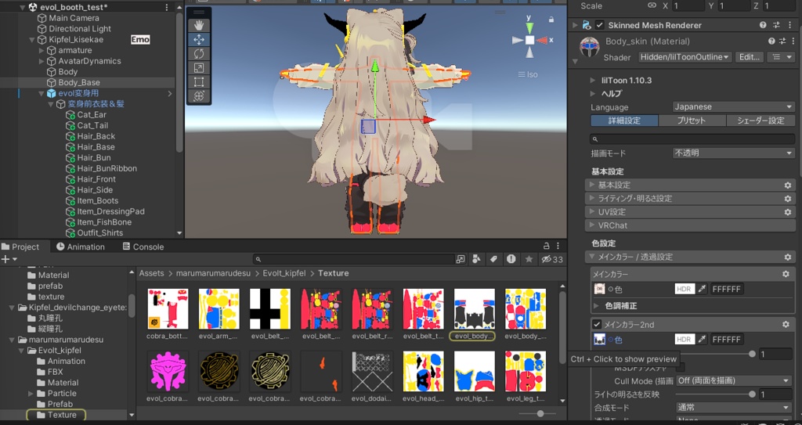Open search by type filter icon

tap(476, 259)
